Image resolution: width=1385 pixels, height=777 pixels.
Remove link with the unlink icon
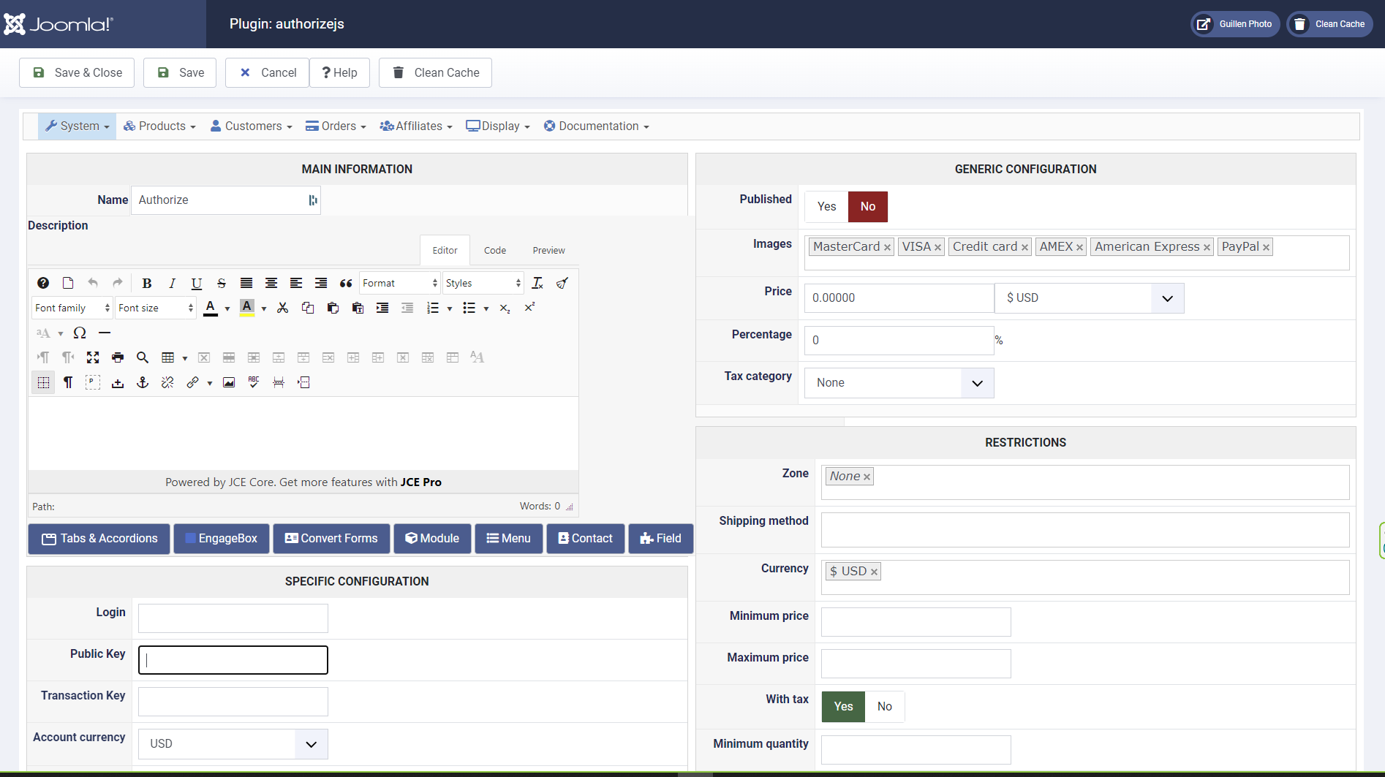(167, 383)
